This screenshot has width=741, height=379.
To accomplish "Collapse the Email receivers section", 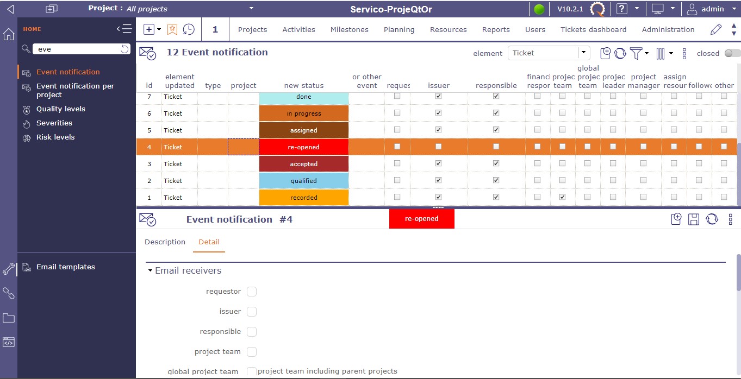I will 151,270.
